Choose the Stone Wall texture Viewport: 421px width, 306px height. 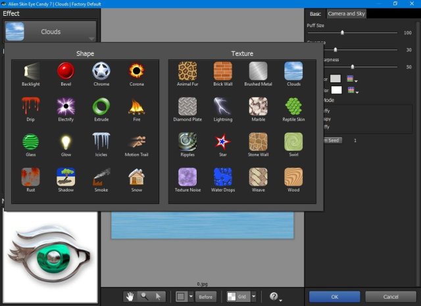coord(258,141)
